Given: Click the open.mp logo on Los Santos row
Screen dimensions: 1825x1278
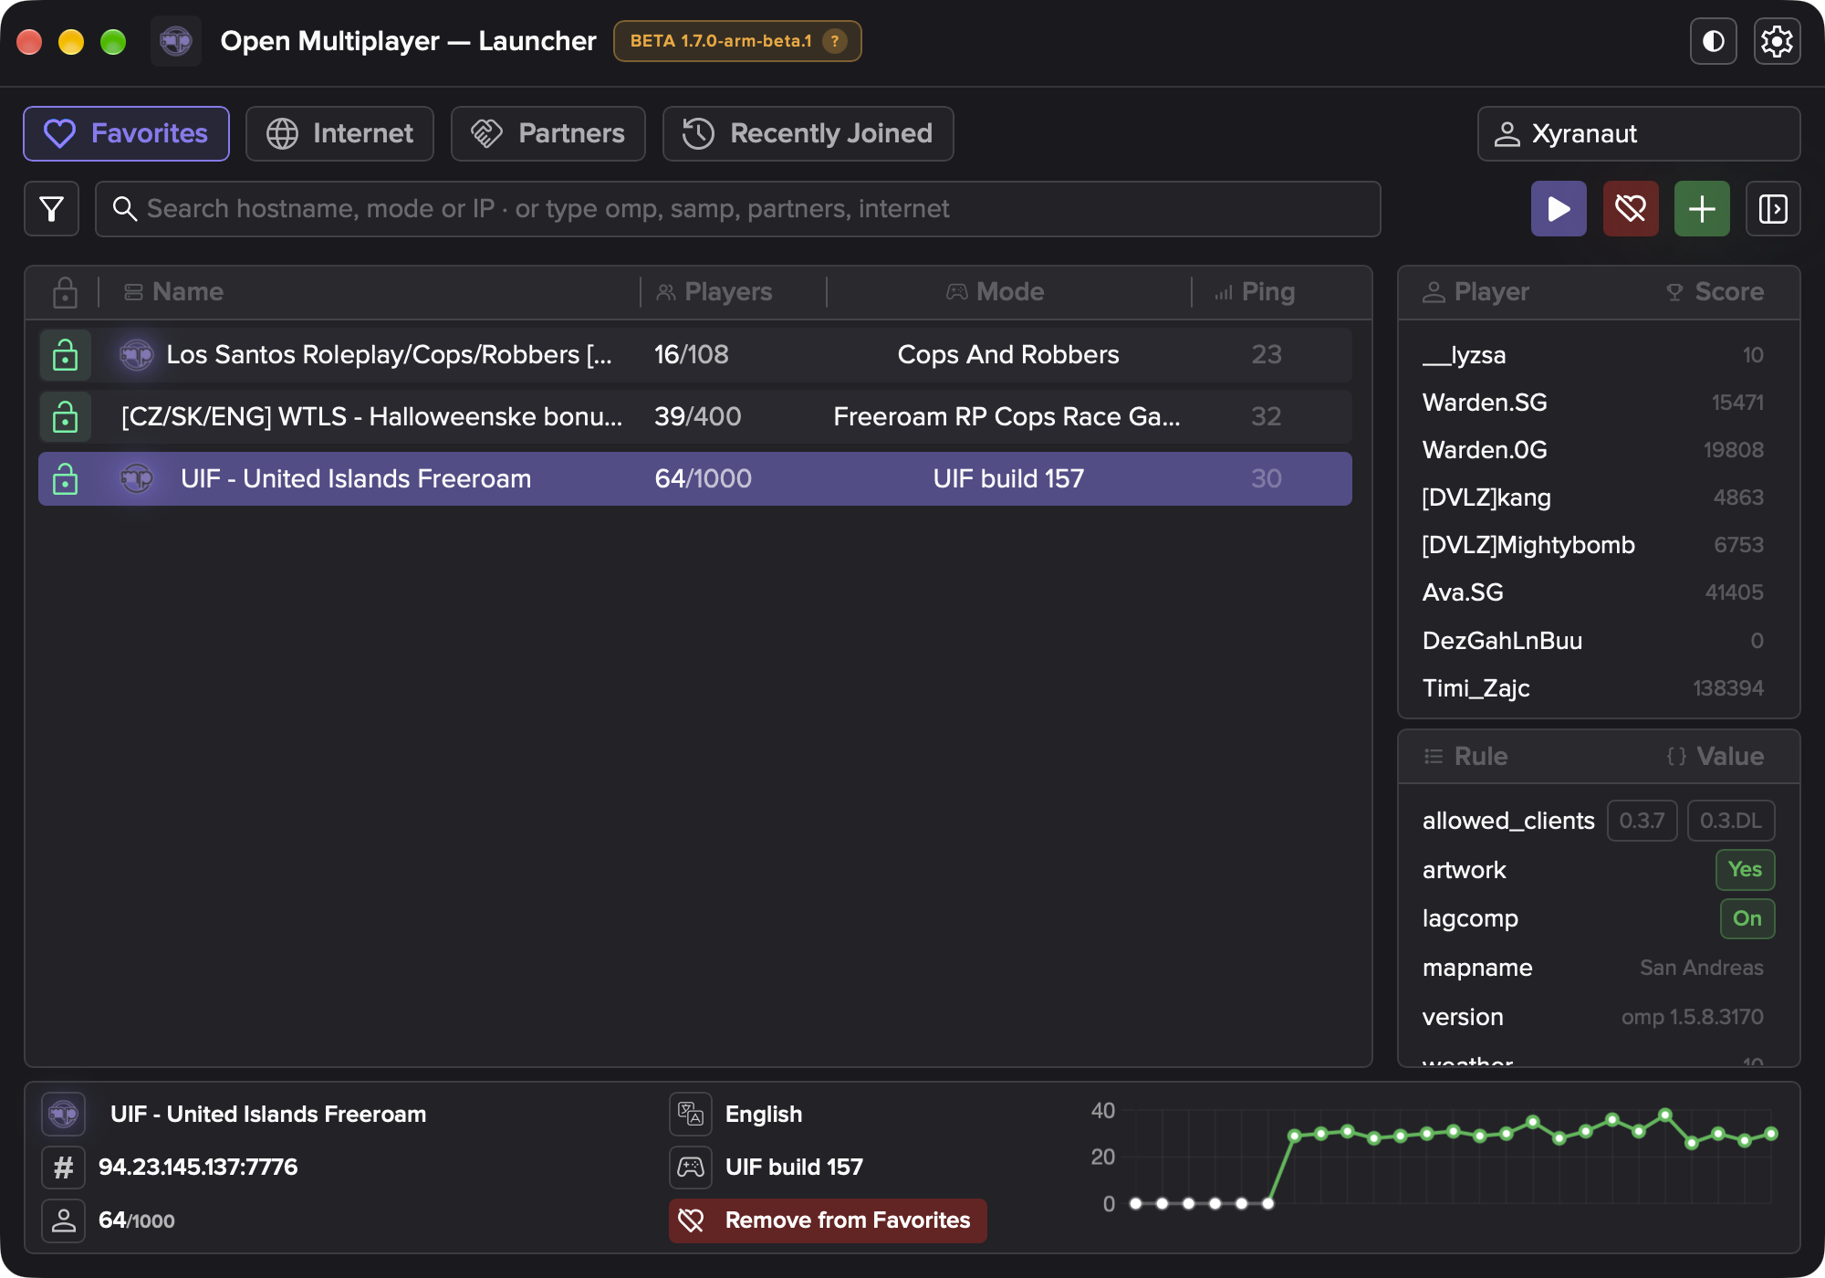Looking at the screenshot, I should tap(137, 354).
